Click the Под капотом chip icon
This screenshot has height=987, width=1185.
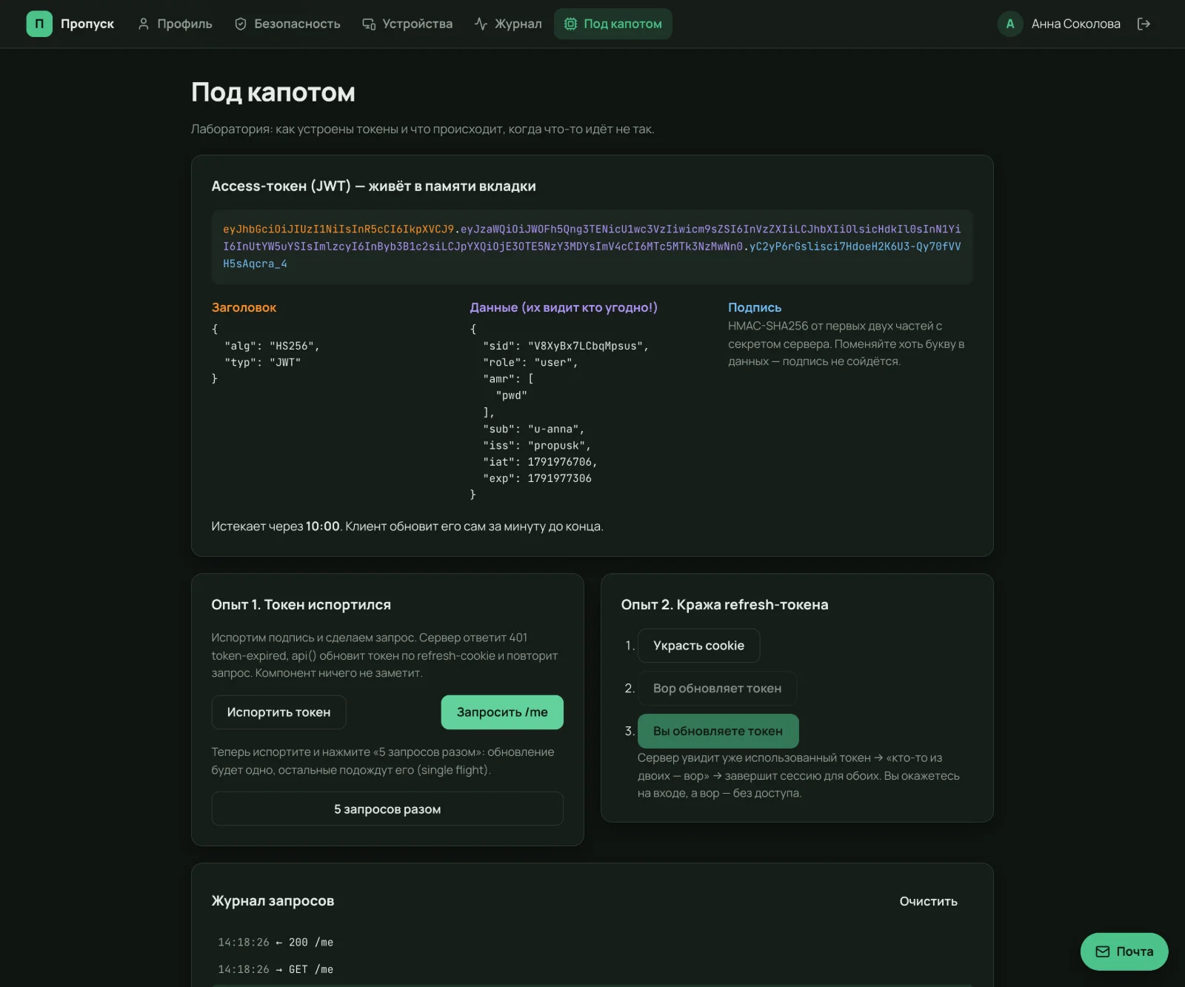[x=570, y=24]
